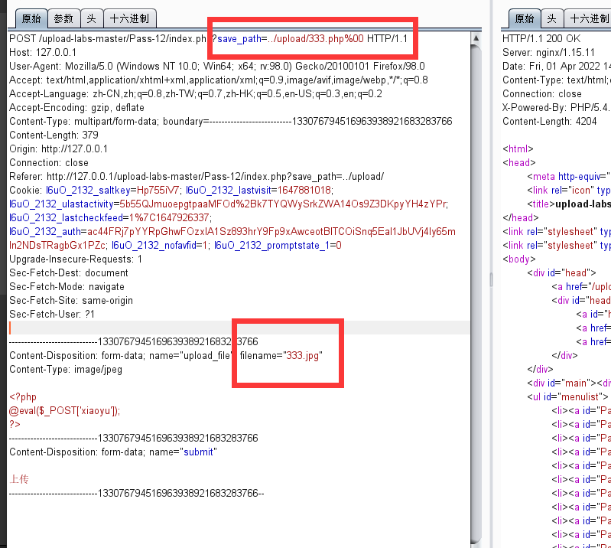The width and height of the screenshot is (611, 548).
Task: Click the Accept header line
Action: pos(219,80)
